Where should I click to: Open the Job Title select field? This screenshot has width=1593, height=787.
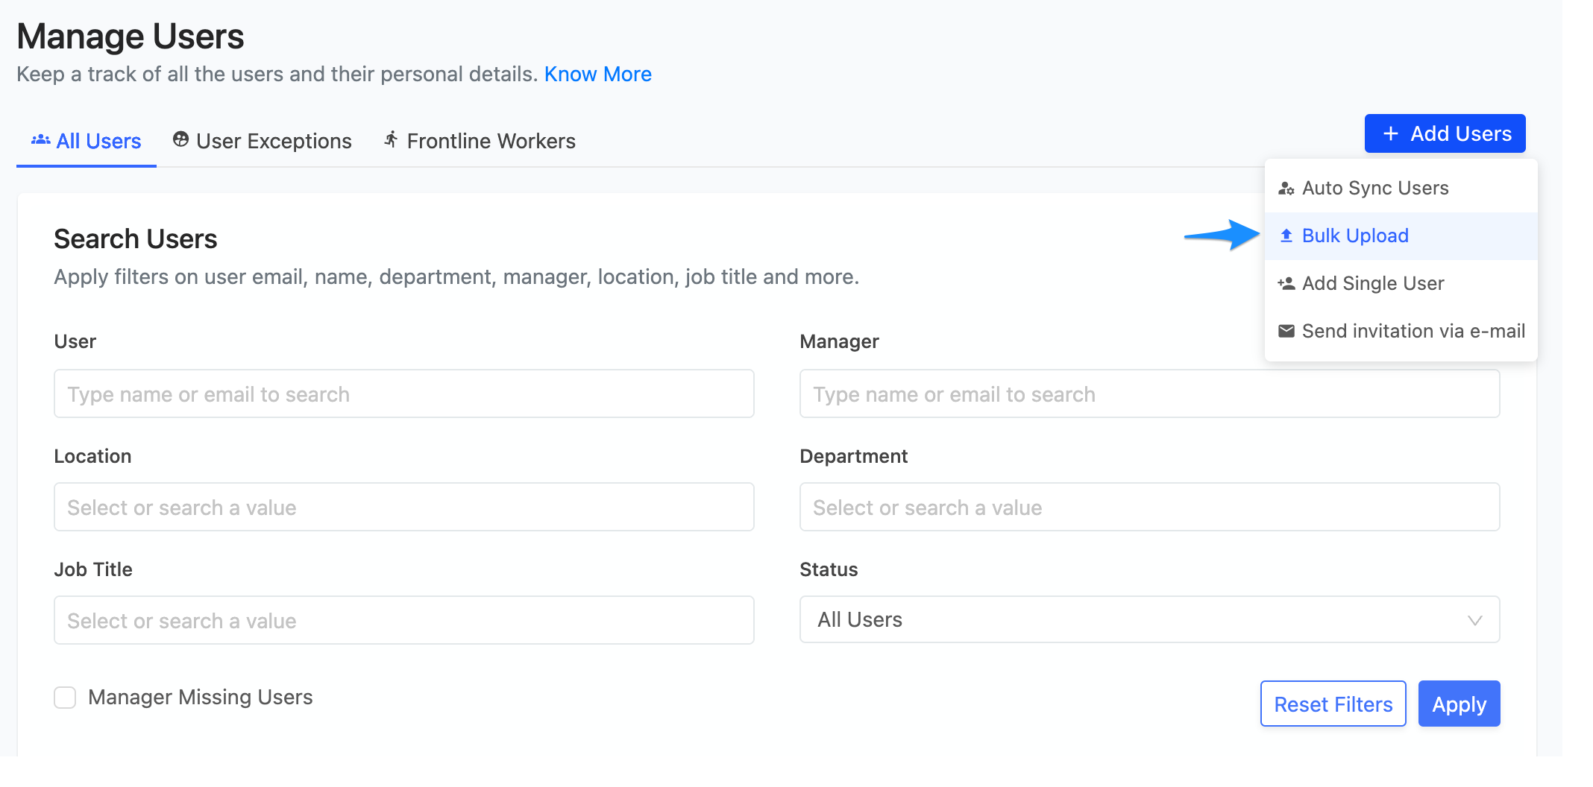(403, 620)
